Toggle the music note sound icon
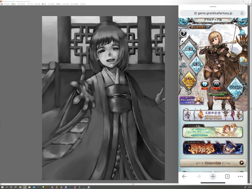 tap(183, 33)
